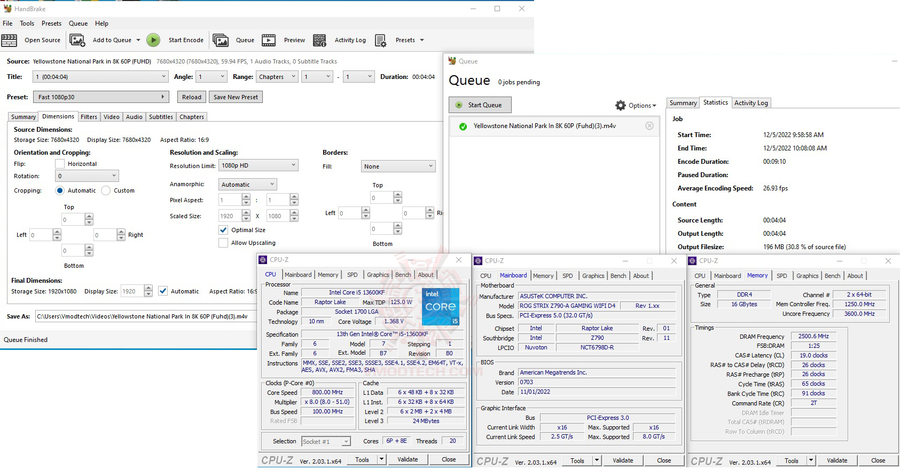Enable the Allow Upscaling checkbox

pyautogui.click(x=223, y=243)
